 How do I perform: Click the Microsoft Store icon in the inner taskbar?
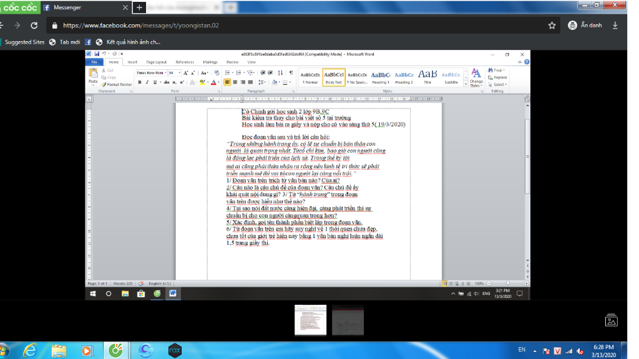(x=141, y=294)
